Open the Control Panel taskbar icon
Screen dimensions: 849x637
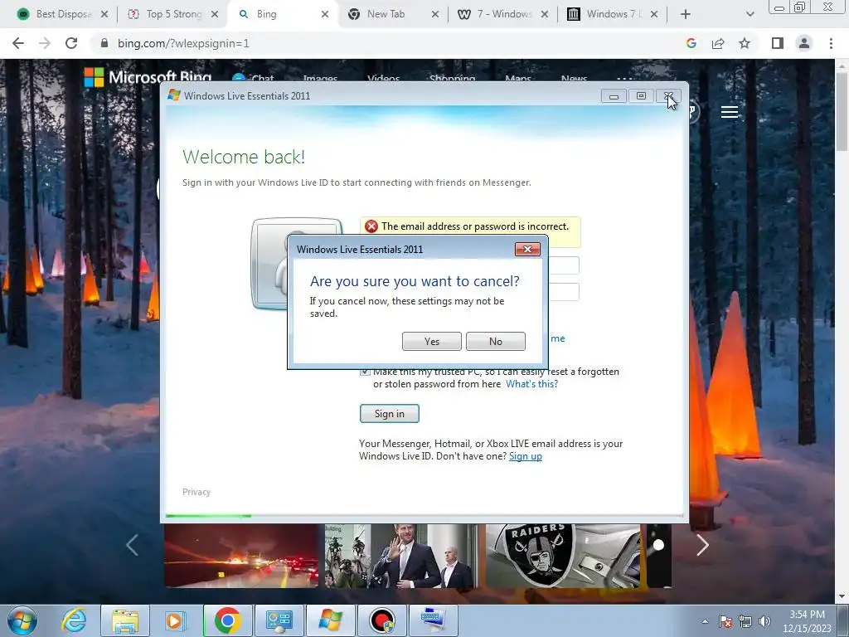tap(279, 620)
